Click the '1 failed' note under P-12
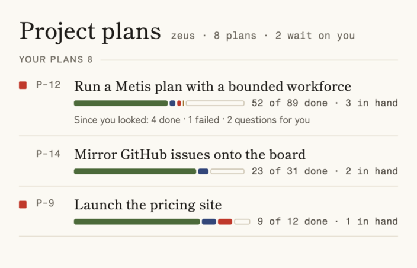 pos(204,120)
